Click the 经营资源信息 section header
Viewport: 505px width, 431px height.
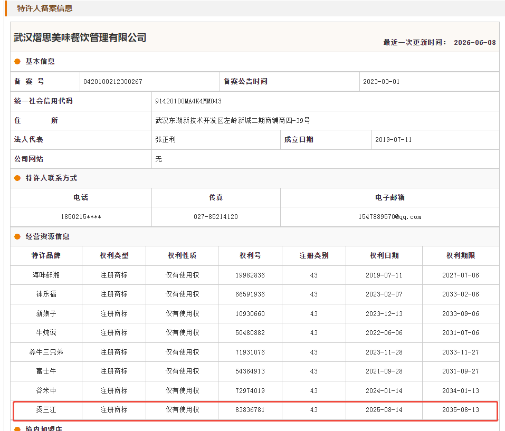tap(47, 236)
